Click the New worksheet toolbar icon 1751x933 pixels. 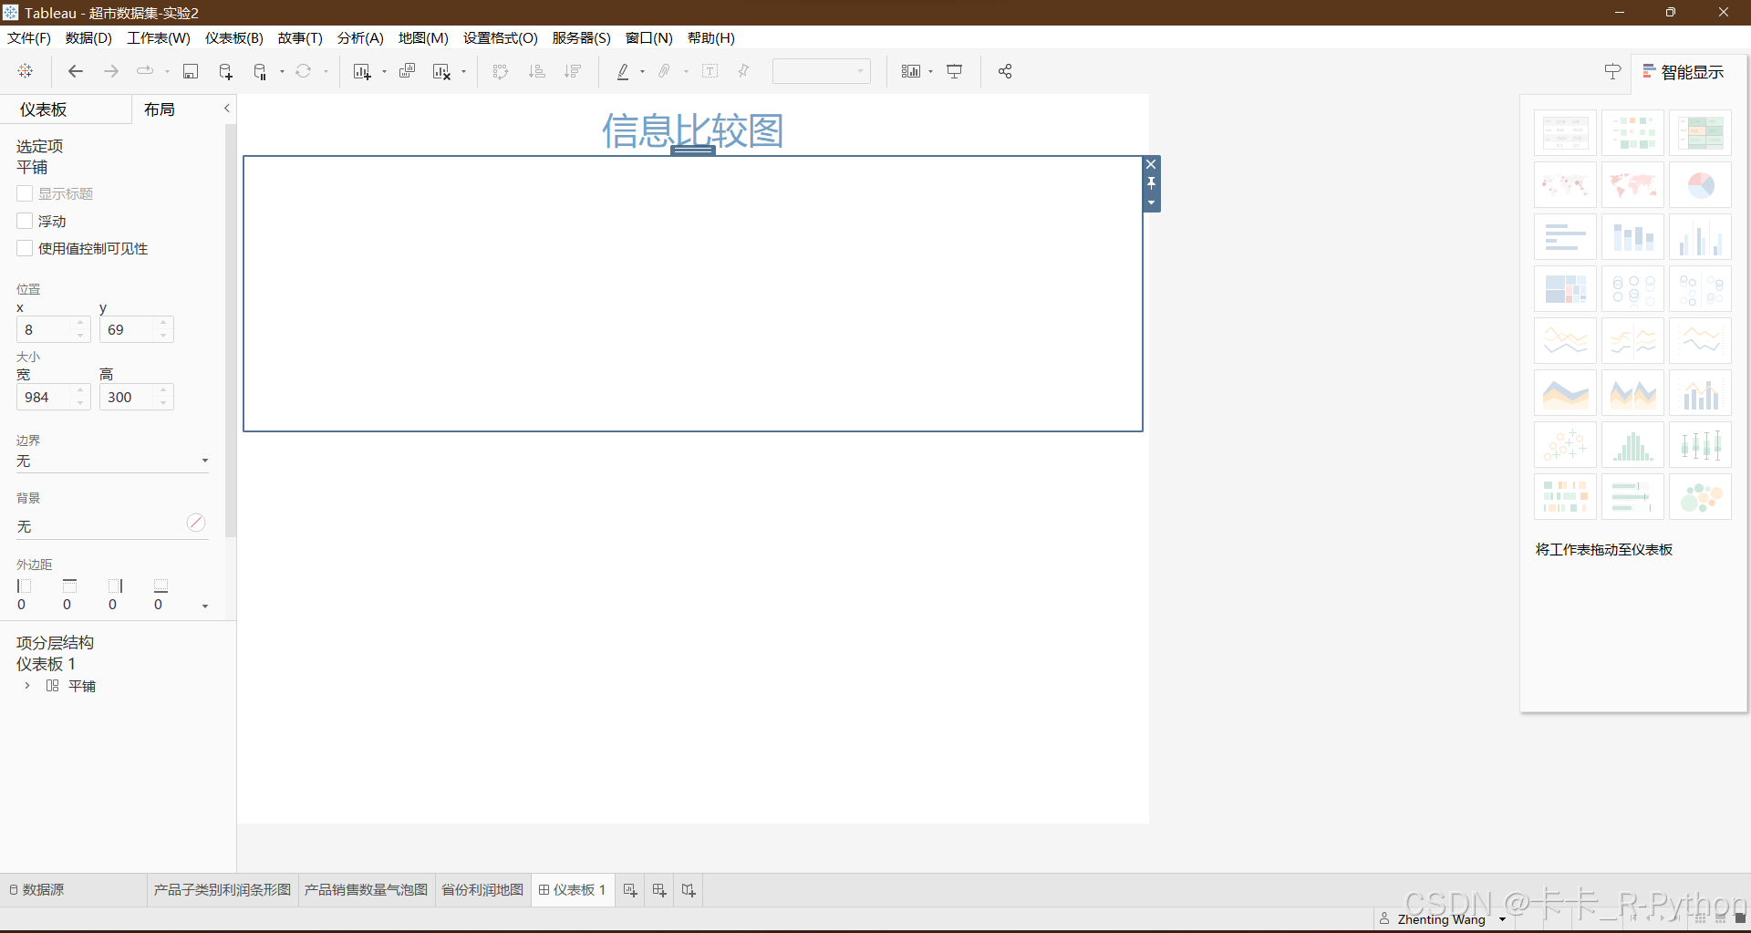pos(362,71)
